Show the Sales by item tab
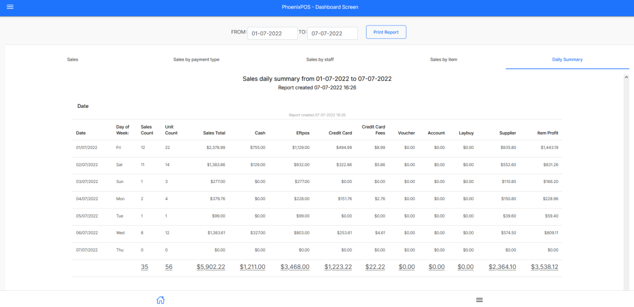Image resolution: width=634 pixels, height=307 pixels. (444, 59)
